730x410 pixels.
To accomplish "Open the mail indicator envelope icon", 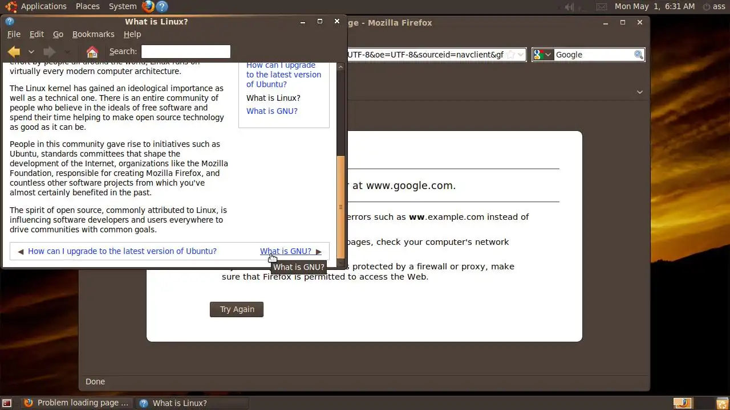I will point(602,7).
